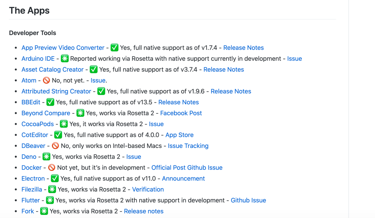Open the CocoaPods link
This screenshot has width=375, height=218.
click(37, 124)
